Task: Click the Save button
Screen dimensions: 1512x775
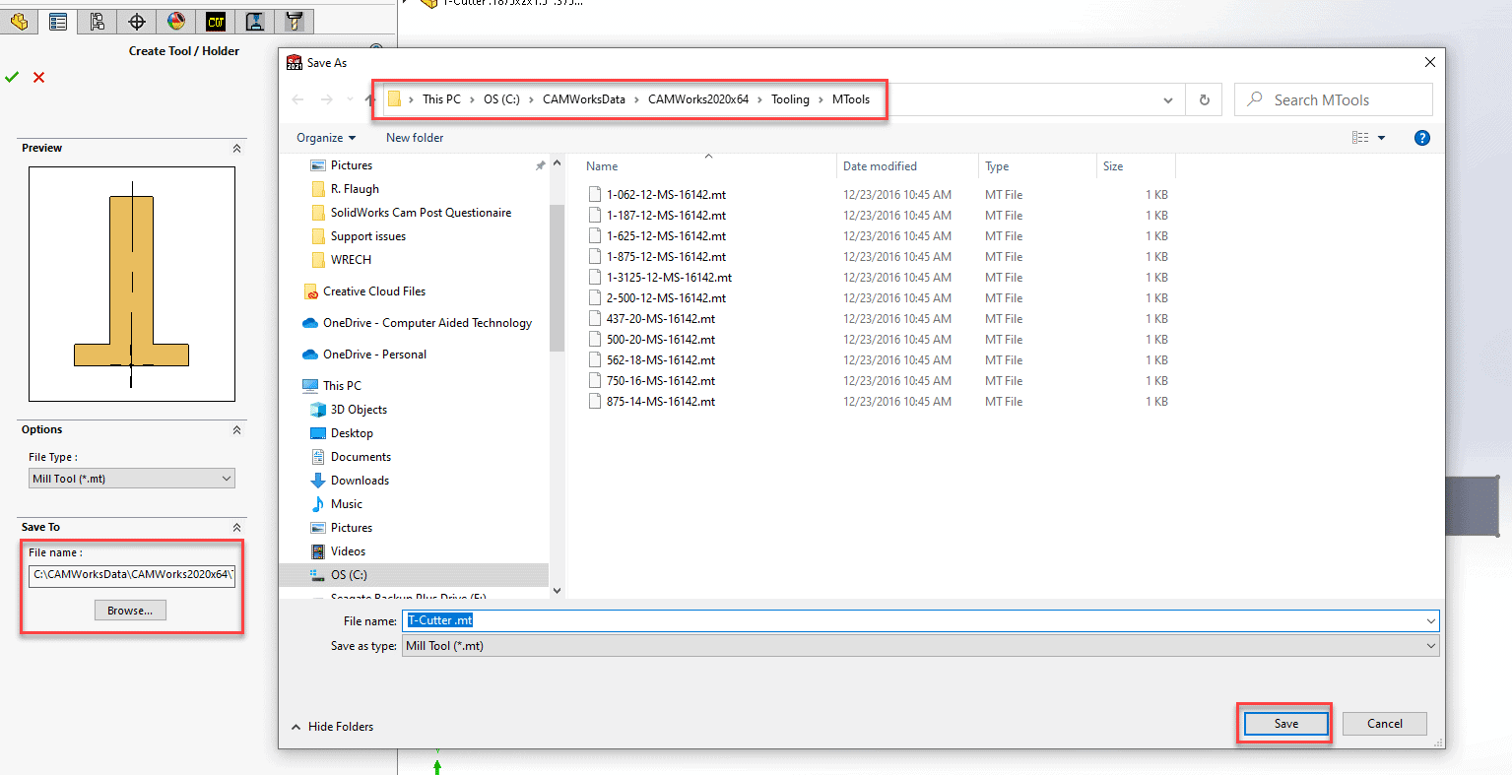Action: 1285,724
